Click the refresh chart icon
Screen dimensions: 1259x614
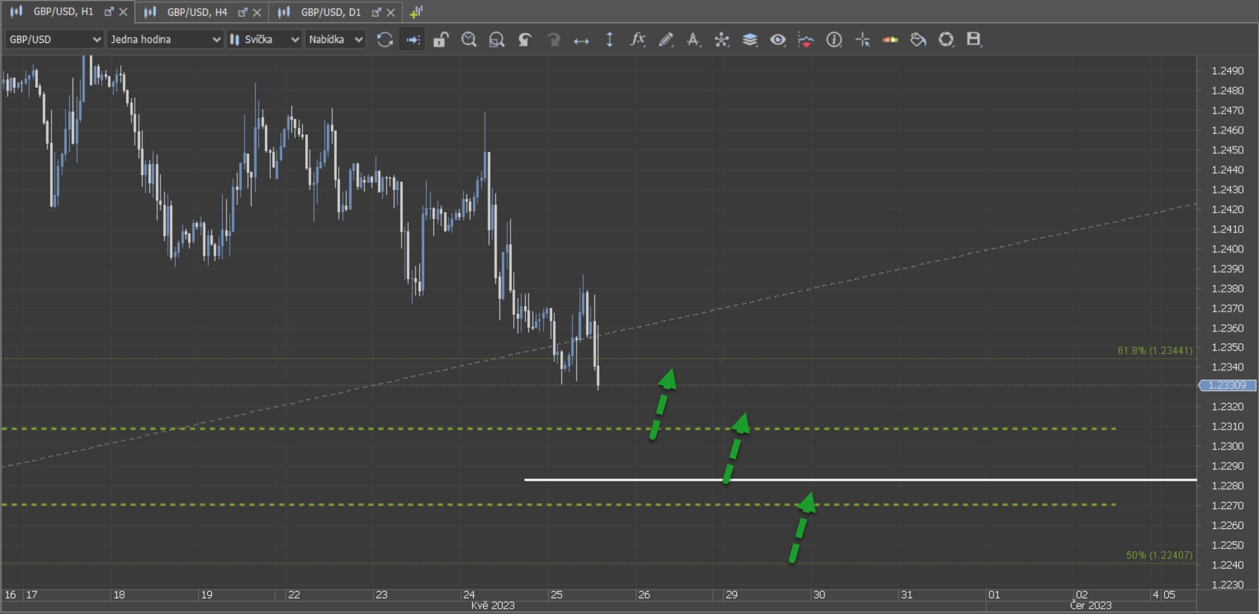(384, 40)
